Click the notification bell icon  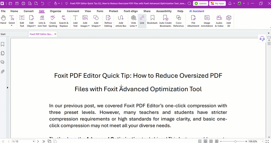(x=230, y=3)
